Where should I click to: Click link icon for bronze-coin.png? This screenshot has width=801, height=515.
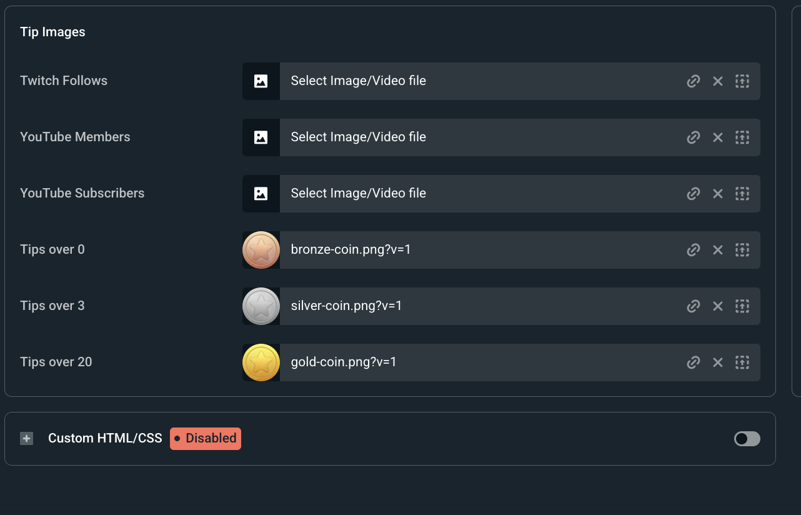[693, 250]
